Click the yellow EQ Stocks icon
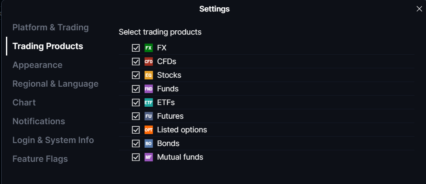The height and width of the screenshot is (184, 426). [149, 75]
